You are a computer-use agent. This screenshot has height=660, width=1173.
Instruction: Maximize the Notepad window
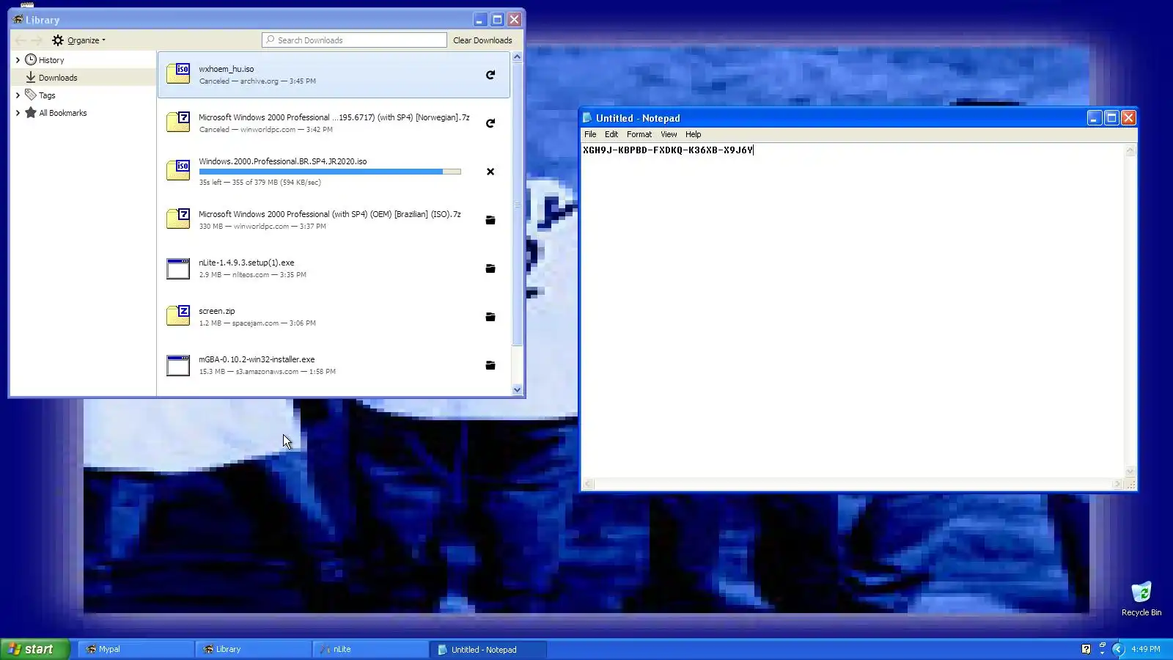pyautogui.click(x=1111, y=118)
